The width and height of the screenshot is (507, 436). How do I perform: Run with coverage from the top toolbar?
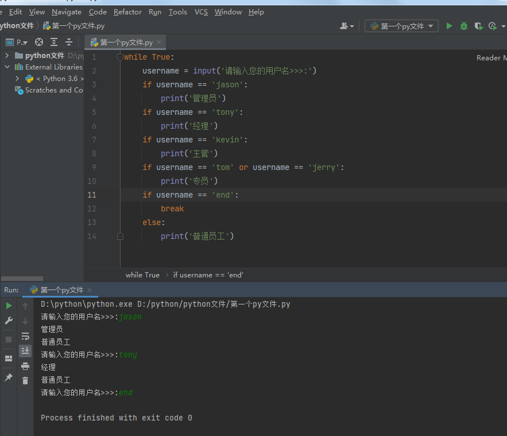tap(478, 26)
